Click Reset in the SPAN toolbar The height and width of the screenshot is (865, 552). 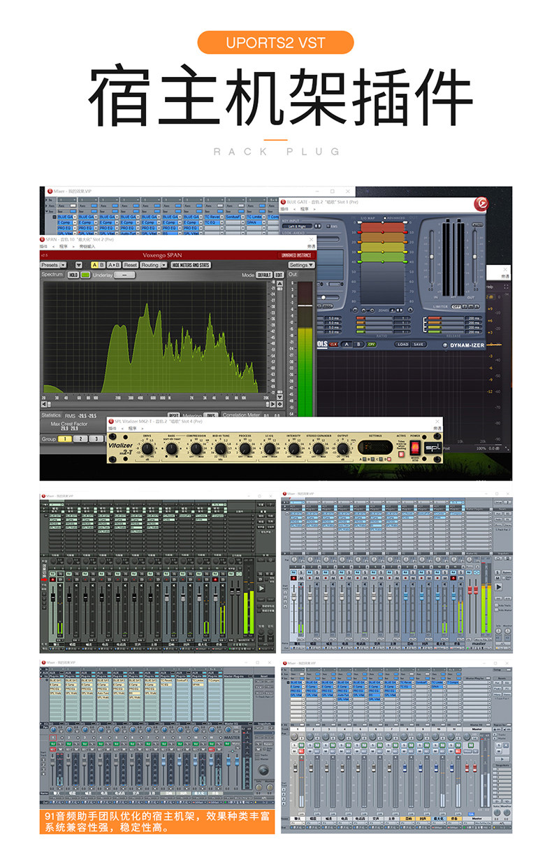click(x=131, y=265)
